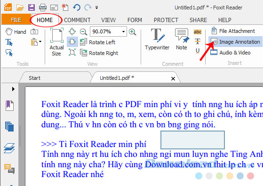The width and height of the screenshot is (263, 186).
Task: Open the PROTECT ribbon tab
Action: click(x=166, y=20)
